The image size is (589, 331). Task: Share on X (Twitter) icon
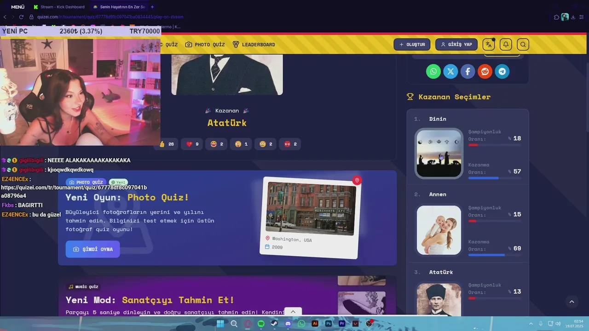point(450,71)
